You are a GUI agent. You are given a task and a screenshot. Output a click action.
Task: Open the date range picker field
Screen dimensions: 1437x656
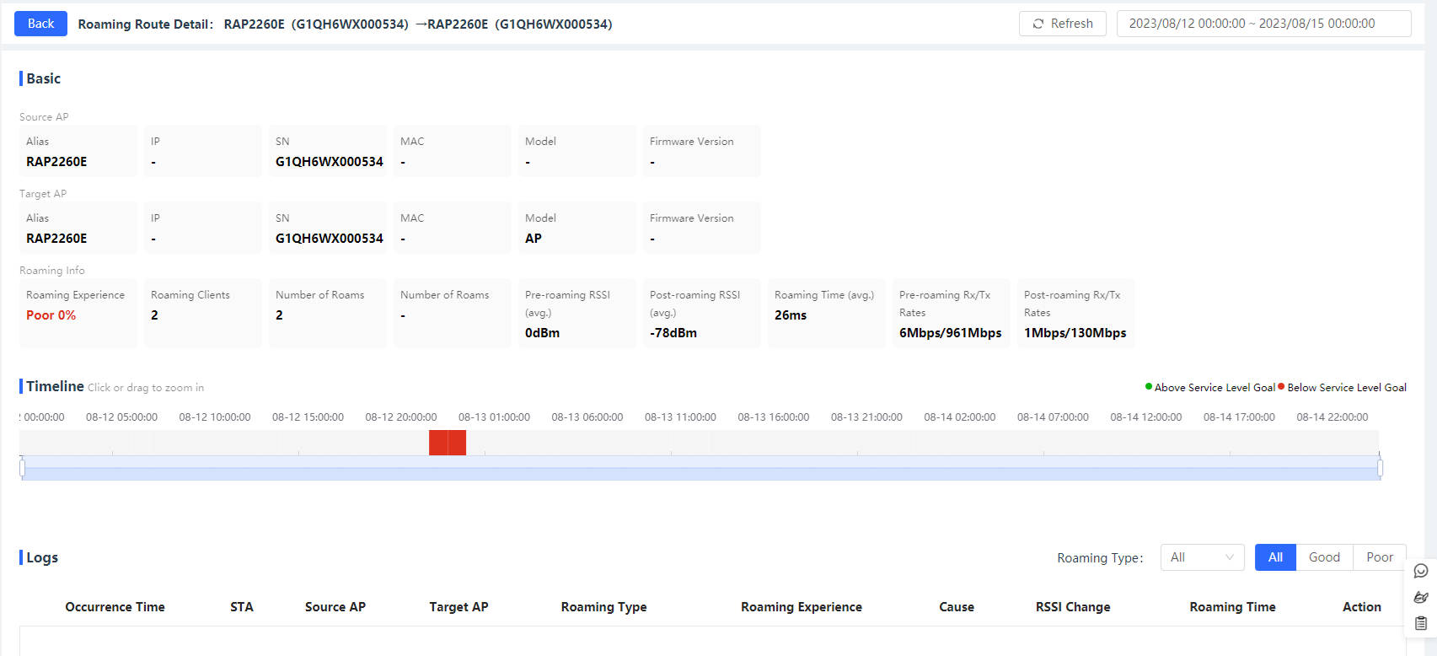click(1263, 24)
